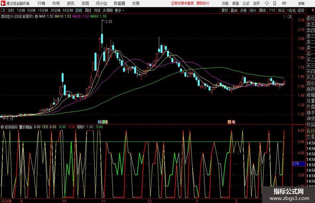Viewport: 315px width, 203px height.
Task: Click the 预增 event marker on chart
Action: (x=231, y=122)
